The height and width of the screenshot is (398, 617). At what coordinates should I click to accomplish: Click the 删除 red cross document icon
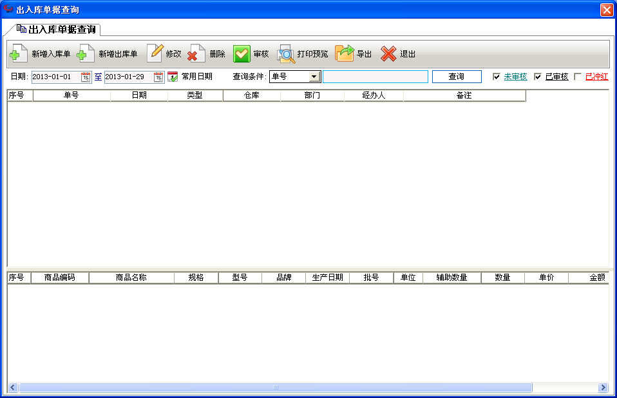tap(196, 53)
